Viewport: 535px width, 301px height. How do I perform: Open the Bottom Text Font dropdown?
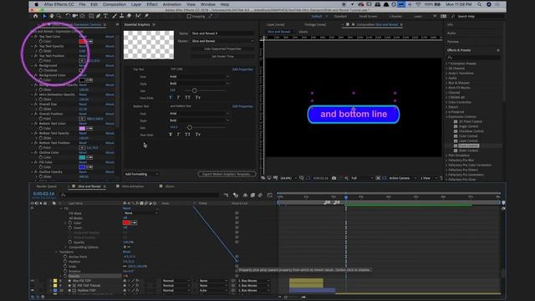tap(199, 114)
